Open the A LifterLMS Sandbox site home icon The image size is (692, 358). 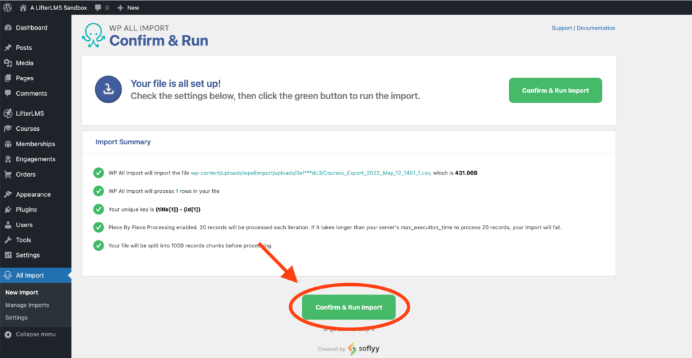coord(23,7)
